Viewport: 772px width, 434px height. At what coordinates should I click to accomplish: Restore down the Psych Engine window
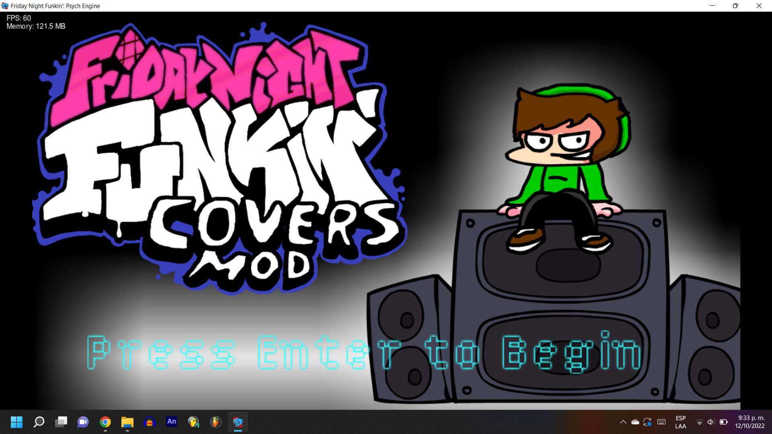[x=735, y=6]
